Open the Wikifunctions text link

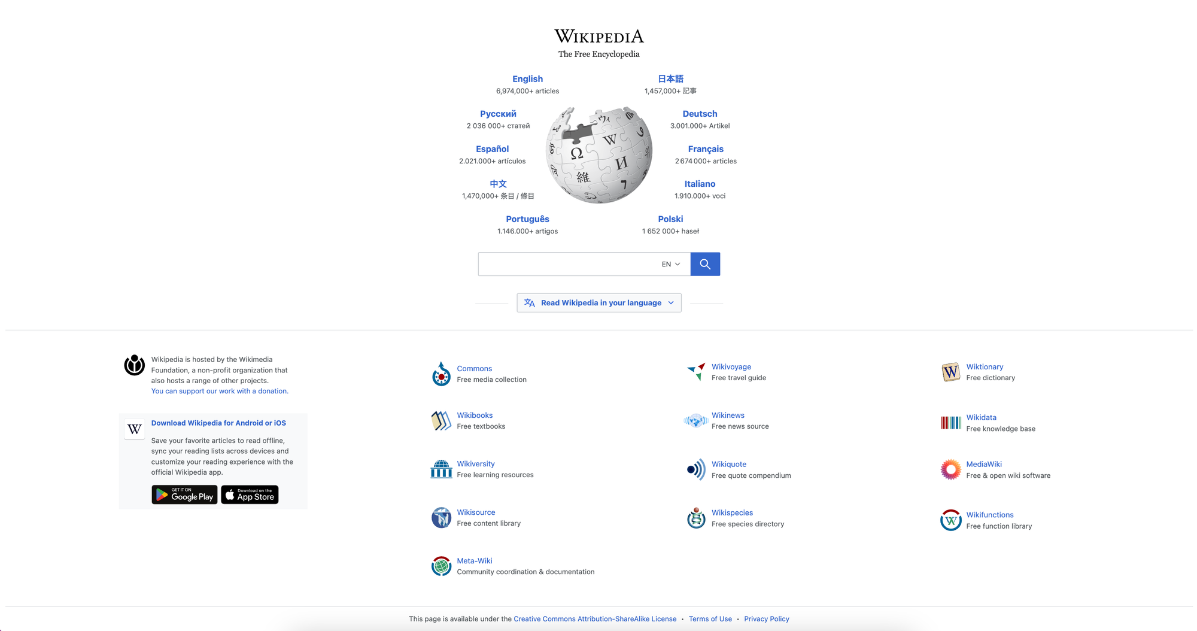[989, 515]
